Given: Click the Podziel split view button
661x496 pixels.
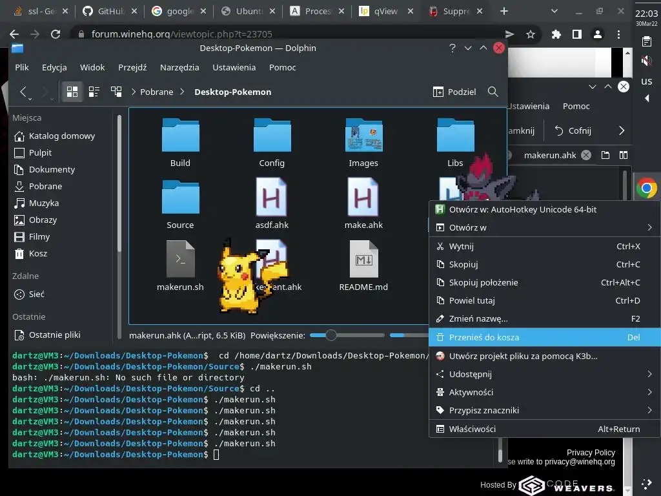Looking at the screenshot, I should [454, 92].
